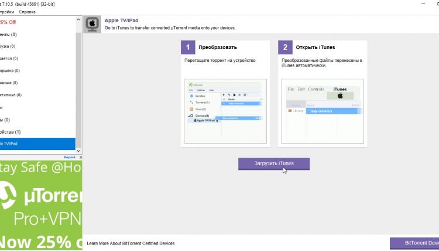
Task: Click the 'Преобразовать' step heading
Action: click(218, 47)
